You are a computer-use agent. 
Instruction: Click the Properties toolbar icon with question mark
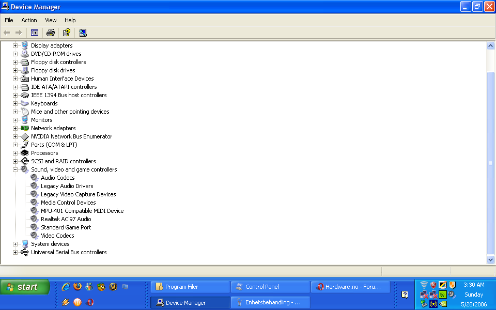tap(67, 33)
